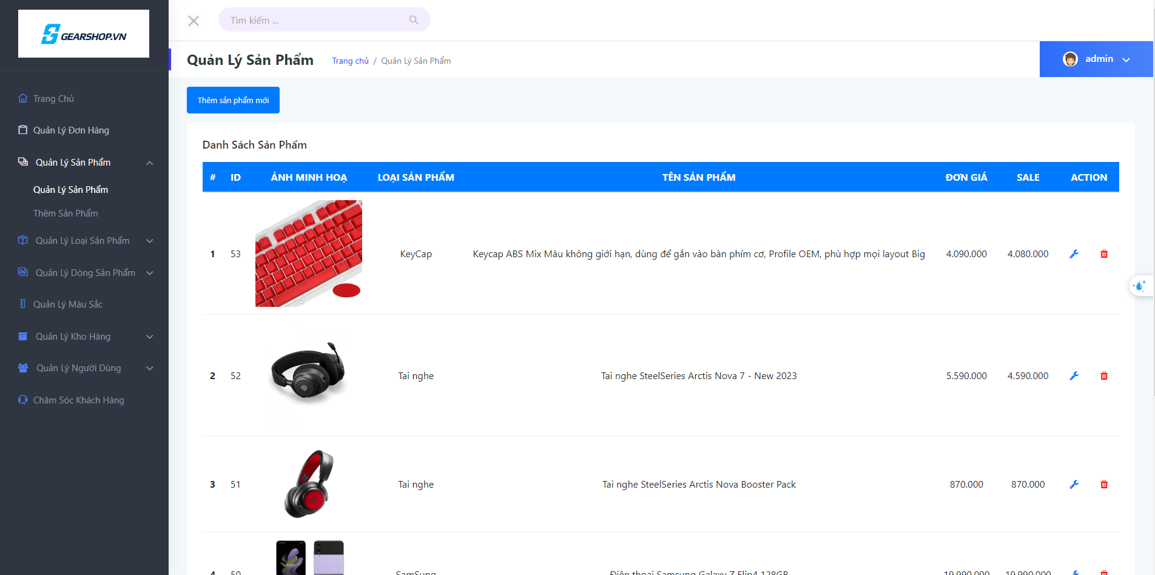
Task: Click the ACTION column header
Action: point(1089,177)
